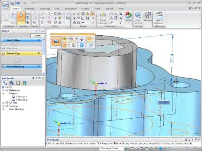Click the Smart Dimension tool

103,18
